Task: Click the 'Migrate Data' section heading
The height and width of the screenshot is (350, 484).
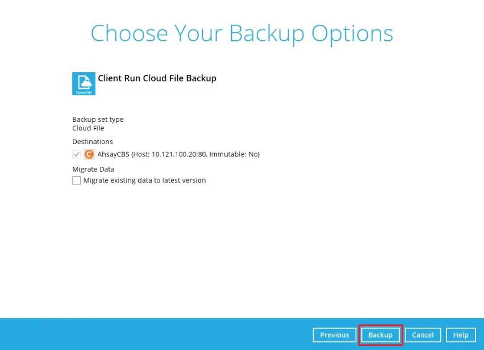Action: [x=93, y=169]
